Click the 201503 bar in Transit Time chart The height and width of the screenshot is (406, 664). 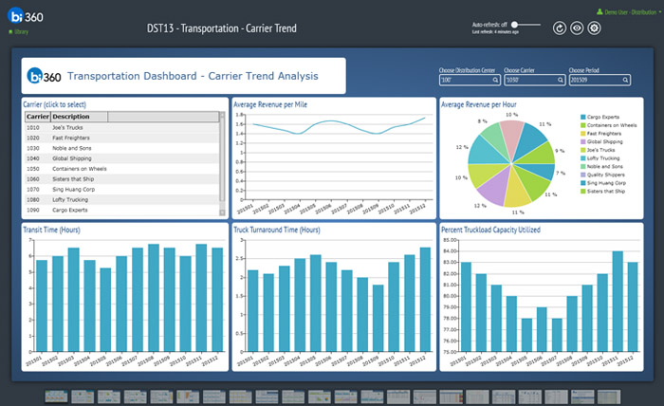74,300
